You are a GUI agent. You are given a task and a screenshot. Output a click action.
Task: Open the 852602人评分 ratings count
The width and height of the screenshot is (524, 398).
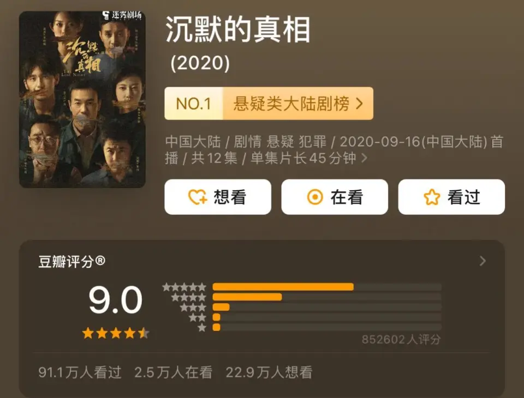[401, 340]
